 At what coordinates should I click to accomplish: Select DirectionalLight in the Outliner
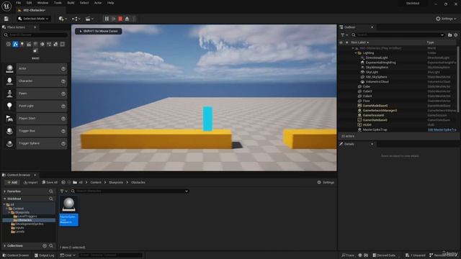377,58
